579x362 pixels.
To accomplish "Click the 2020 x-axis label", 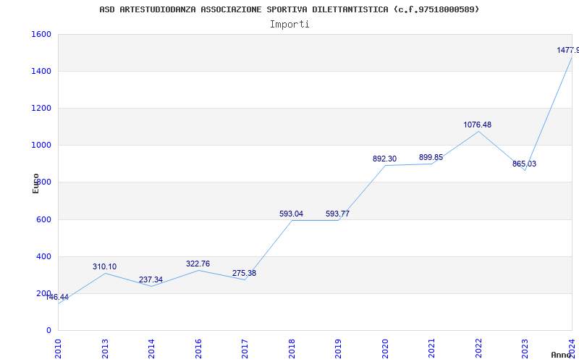I will pos(385,348).
